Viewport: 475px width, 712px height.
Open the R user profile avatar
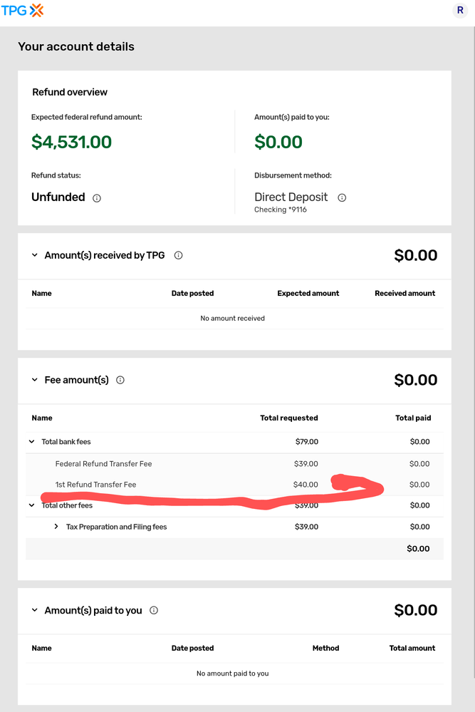pyautogui.click(x=459, y=10)
